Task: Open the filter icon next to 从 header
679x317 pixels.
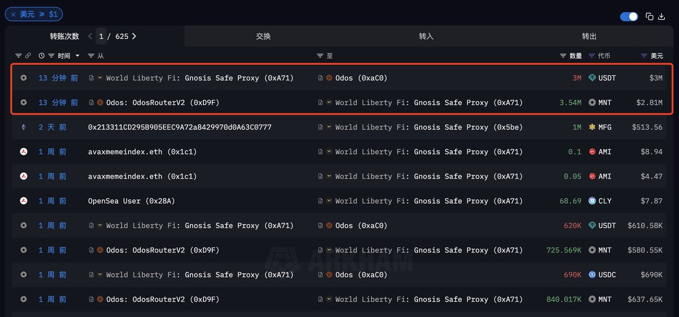Action: click(x=91, y=55)
